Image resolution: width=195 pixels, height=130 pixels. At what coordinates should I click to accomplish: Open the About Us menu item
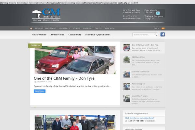(x=39, y=28)
